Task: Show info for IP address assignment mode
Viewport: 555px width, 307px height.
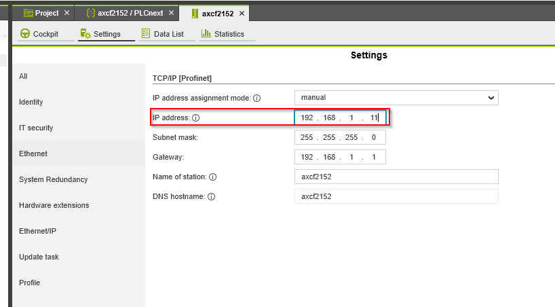Action: coord(257,98)
